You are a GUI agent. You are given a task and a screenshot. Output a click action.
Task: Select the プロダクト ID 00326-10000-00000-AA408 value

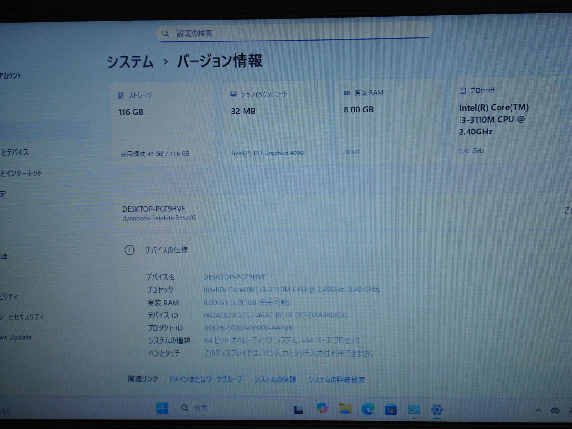tap(248, 328)
